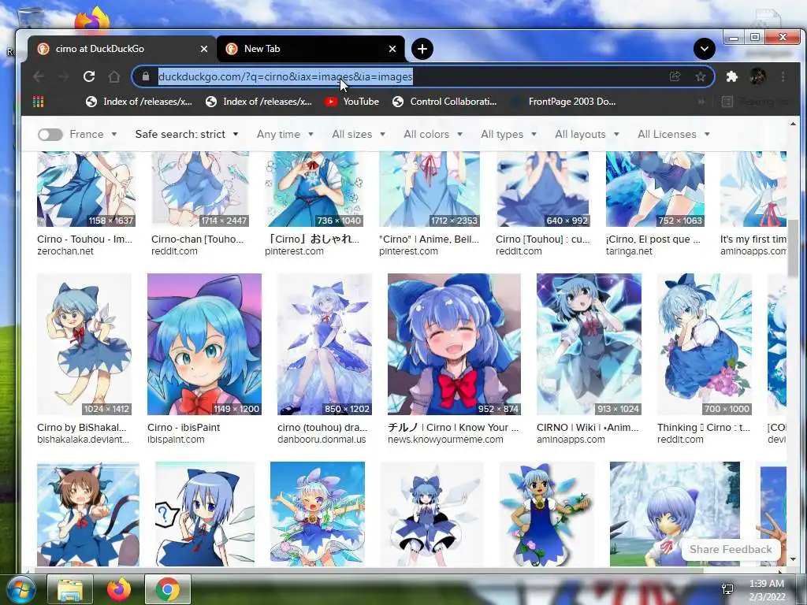Click the back navigation arrow
This screenshot has width=807, height=605.
coord(39,76)
